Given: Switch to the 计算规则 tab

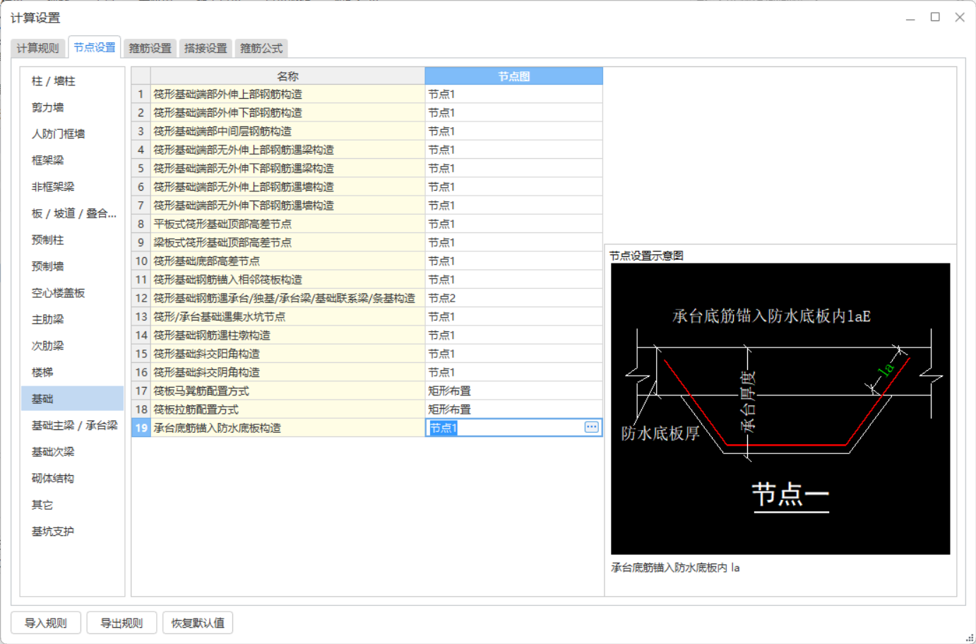Looking at the screenshot, I should click(38, 48).
